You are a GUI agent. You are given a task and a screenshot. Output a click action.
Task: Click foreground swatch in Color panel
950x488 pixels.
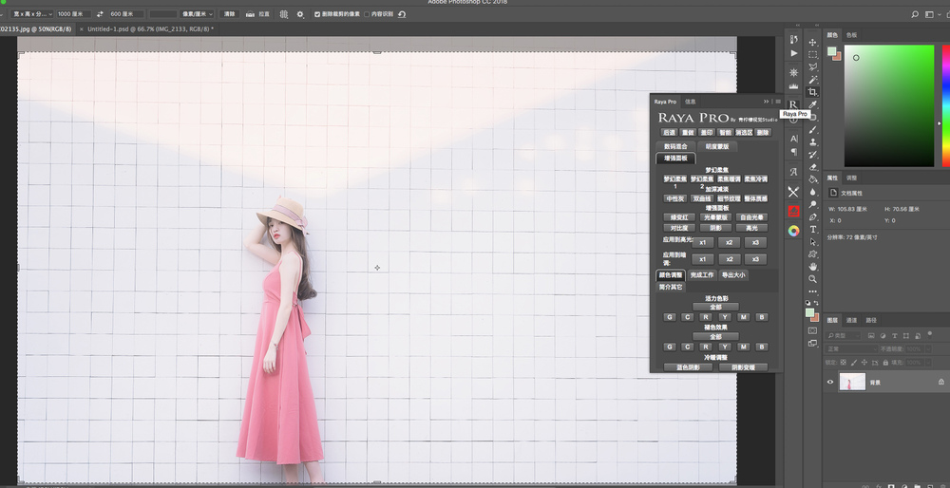click(x=832, y=51)
